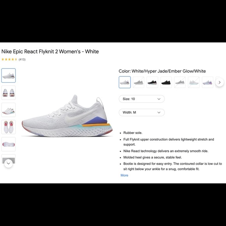Select the white side-view shoe thumbnail

tap(9, 75)
